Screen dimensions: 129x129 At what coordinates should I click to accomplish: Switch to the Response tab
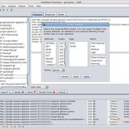point(50,15)
